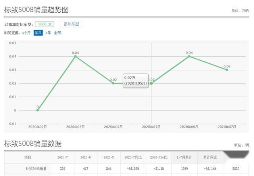The height and width of the screenshot is (176, 254).
Task: Click the 2020-6 column header
Action: (x=86, y=157)
